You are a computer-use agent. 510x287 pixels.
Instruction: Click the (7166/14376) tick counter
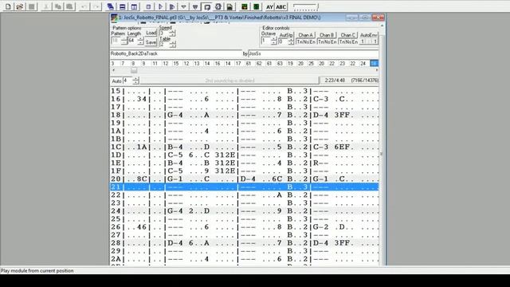(365, 81)
